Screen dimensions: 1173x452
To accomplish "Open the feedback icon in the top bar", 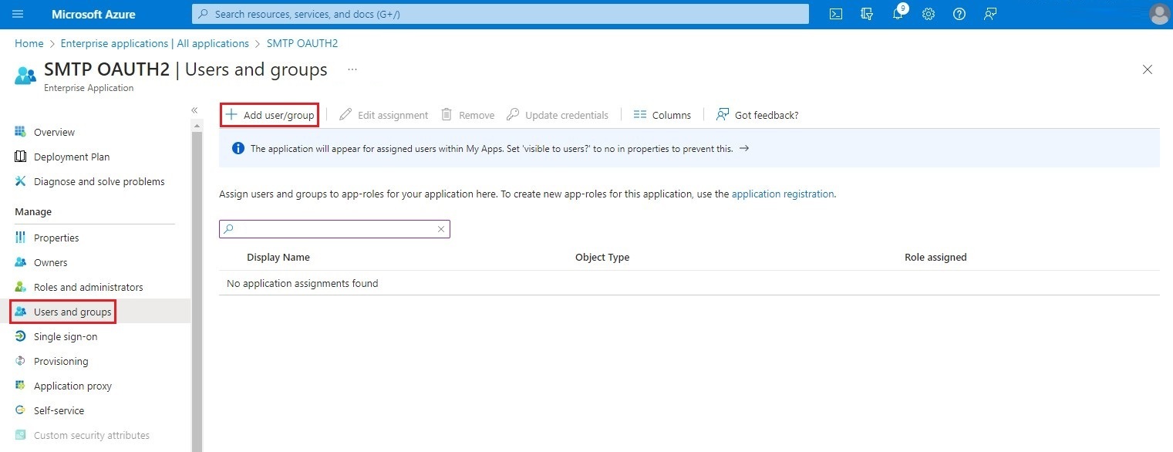I will (989, 14).
